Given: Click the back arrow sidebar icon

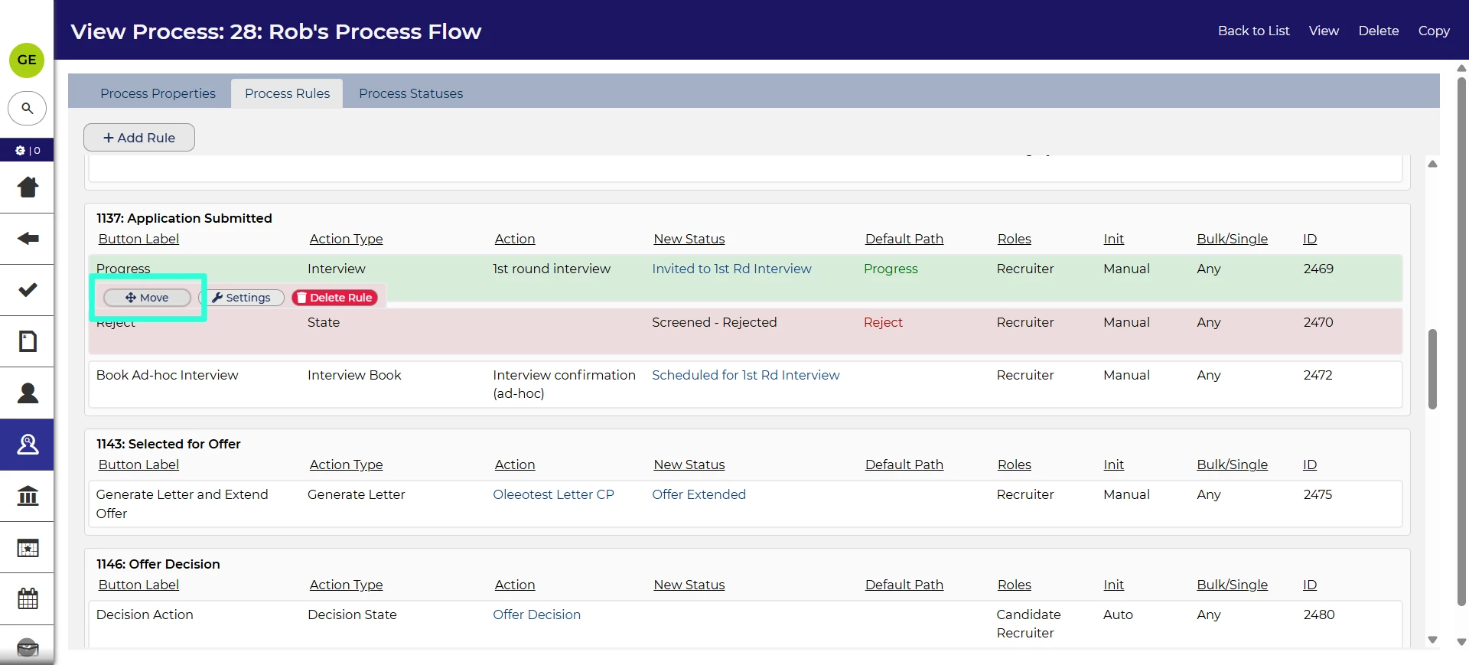Looking at the screenshot, I should click(x=28, y=239).
